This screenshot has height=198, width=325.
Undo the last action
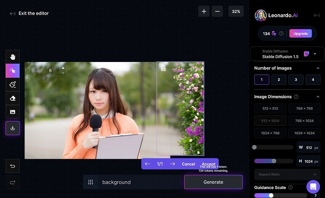pos(12,166)
